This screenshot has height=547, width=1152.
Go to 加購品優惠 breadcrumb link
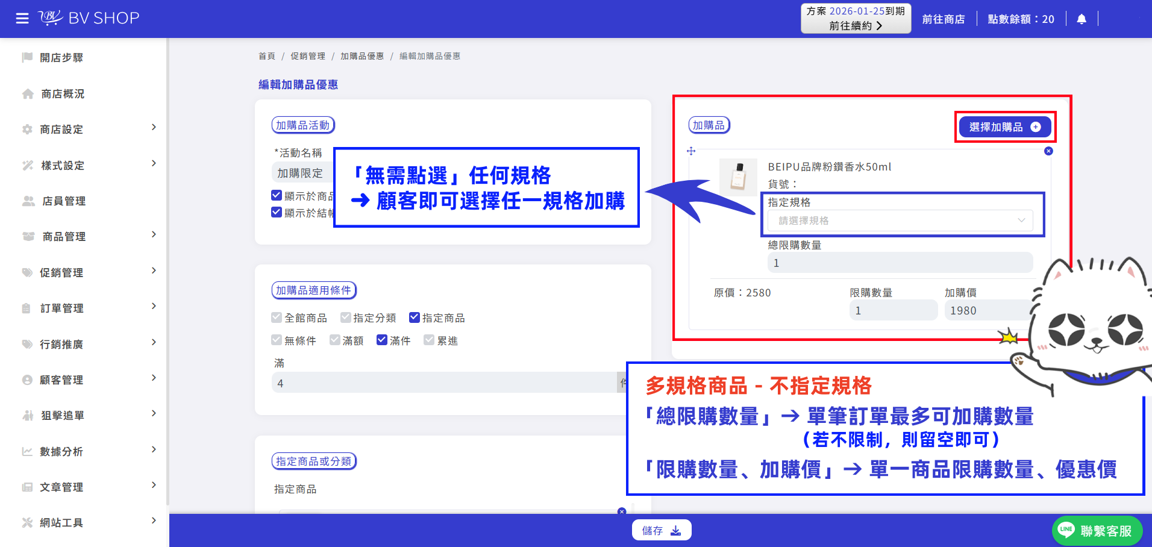click(x=362, y=56)
